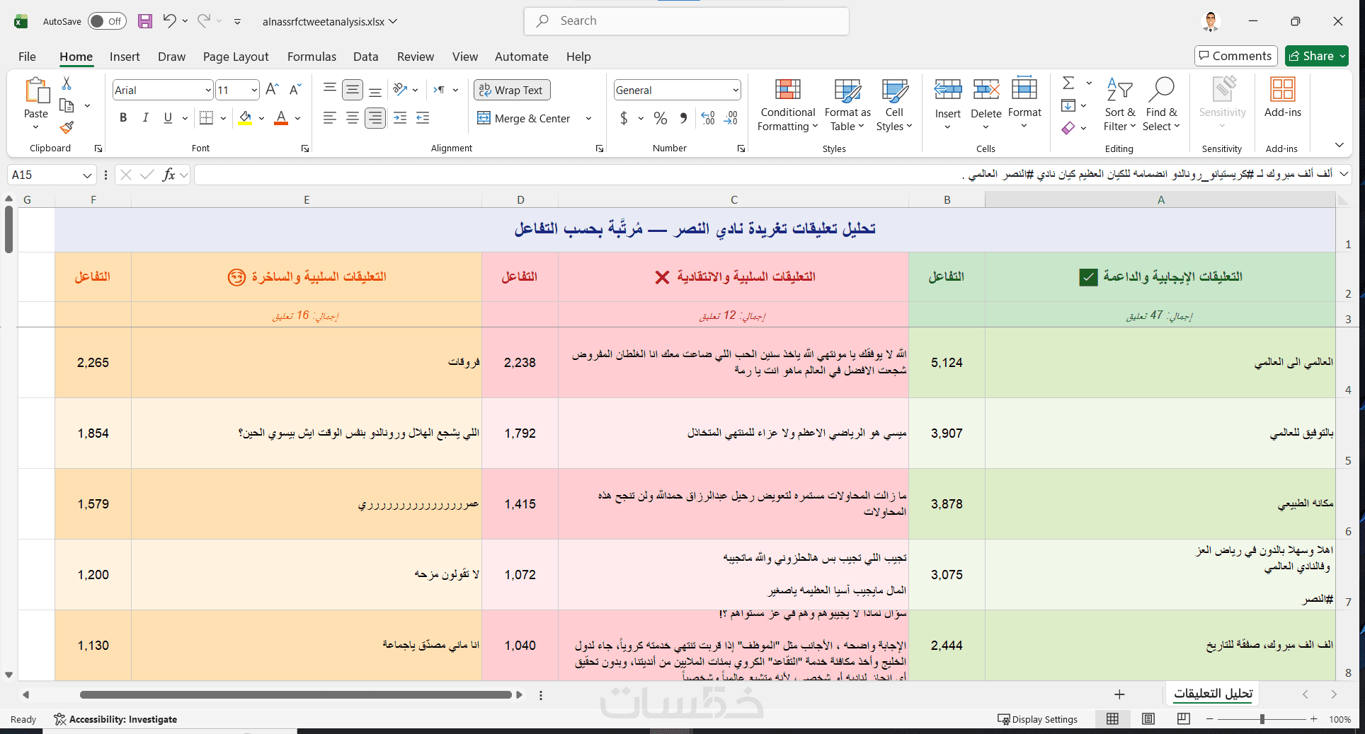Open Display Settings in status bar
1365x734 pixels.
click(1038, 719)
